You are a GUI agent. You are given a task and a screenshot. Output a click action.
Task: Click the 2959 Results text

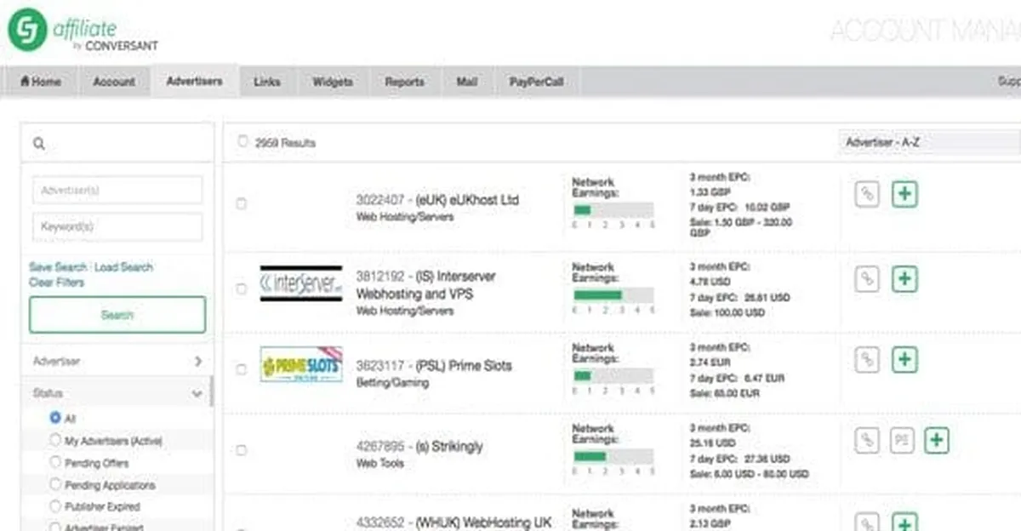(285, 143)
